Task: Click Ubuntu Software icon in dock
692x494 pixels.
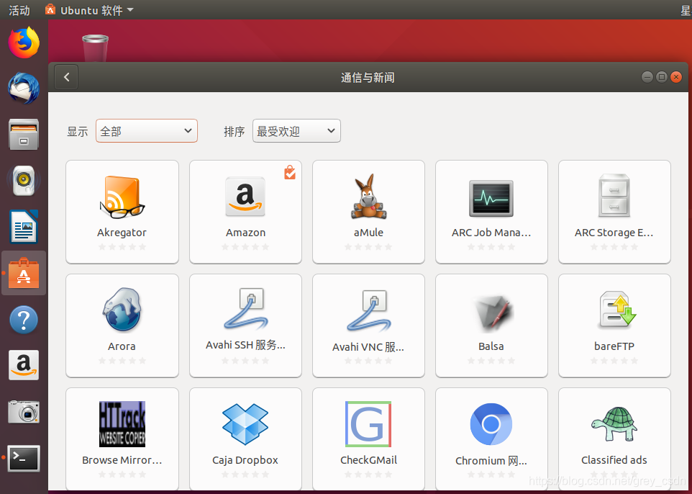Action: 24,273
